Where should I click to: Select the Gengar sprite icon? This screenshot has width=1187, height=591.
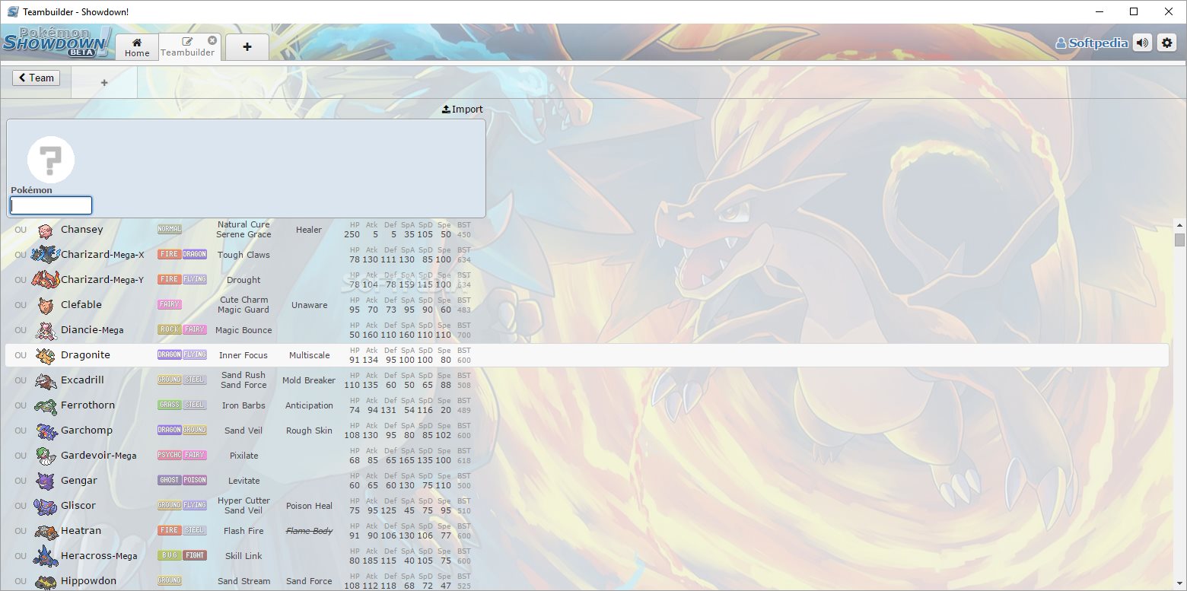point(46,481)
